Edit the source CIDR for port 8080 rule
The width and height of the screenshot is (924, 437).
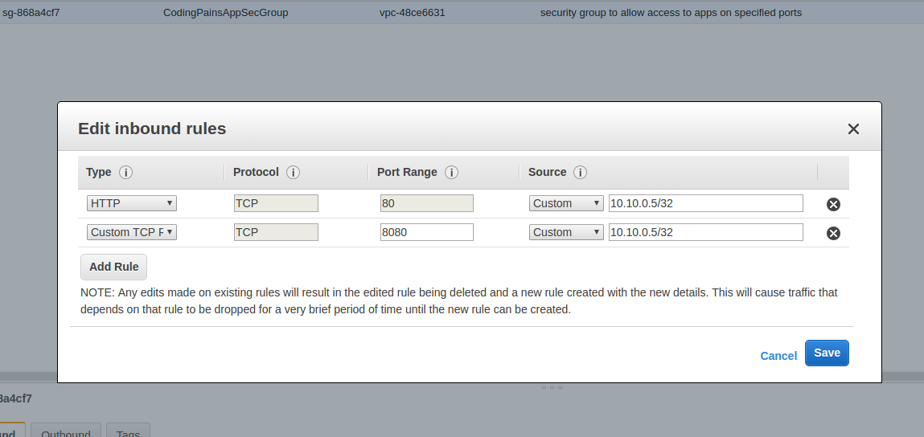[x=706, y=232]
